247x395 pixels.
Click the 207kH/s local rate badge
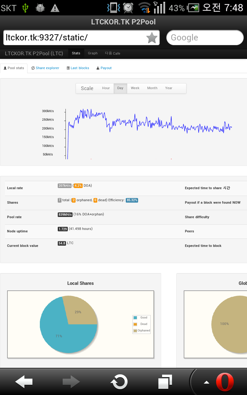point(65,186)
